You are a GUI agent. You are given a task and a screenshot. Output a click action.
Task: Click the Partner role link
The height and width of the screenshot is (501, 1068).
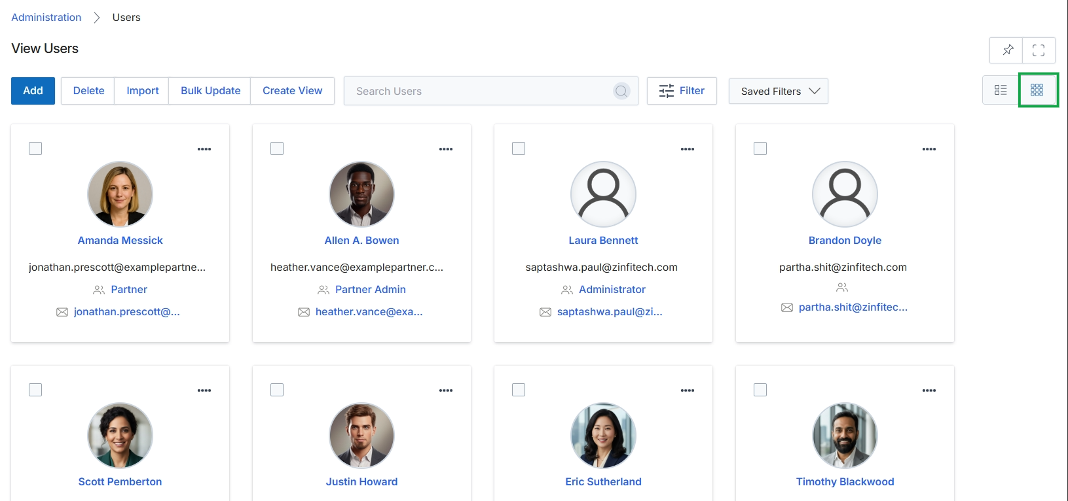coord(129,290)
